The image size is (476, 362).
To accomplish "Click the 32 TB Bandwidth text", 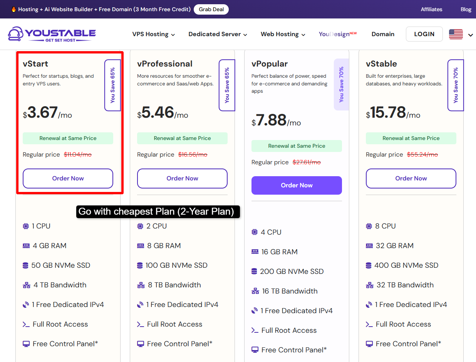I will tap(405, 285).
